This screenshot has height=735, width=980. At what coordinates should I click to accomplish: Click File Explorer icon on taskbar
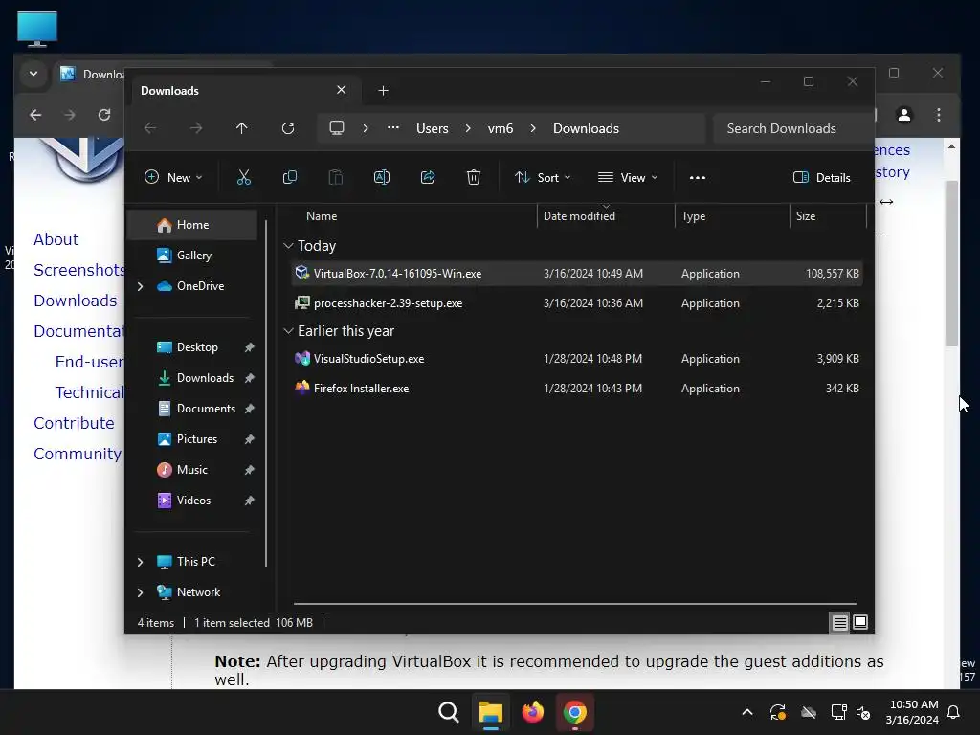click(x=491, y=712)
